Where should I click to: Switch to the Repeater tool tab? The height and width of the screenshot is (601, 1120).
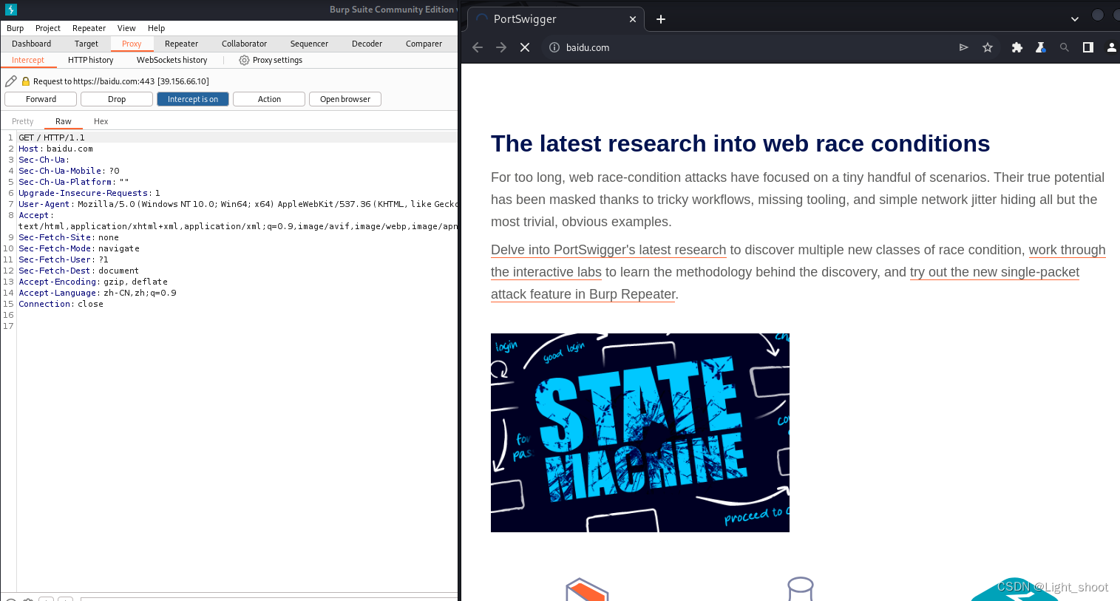pos(182,44)
